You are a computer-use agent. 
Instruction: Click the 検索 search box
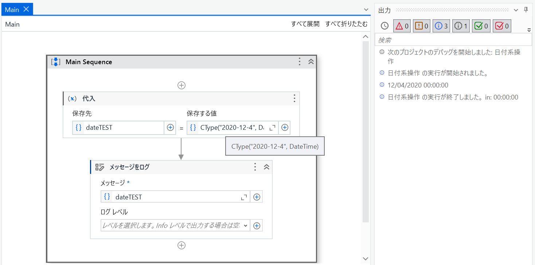[453, 40]
